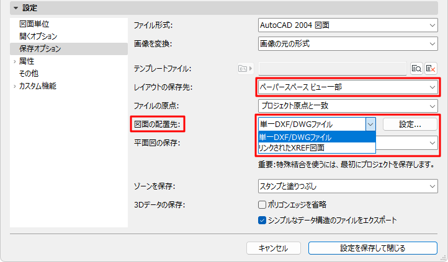Choose 単一DXF/DWGファイル from the open list
448x262 pixels.
(317, 138)
